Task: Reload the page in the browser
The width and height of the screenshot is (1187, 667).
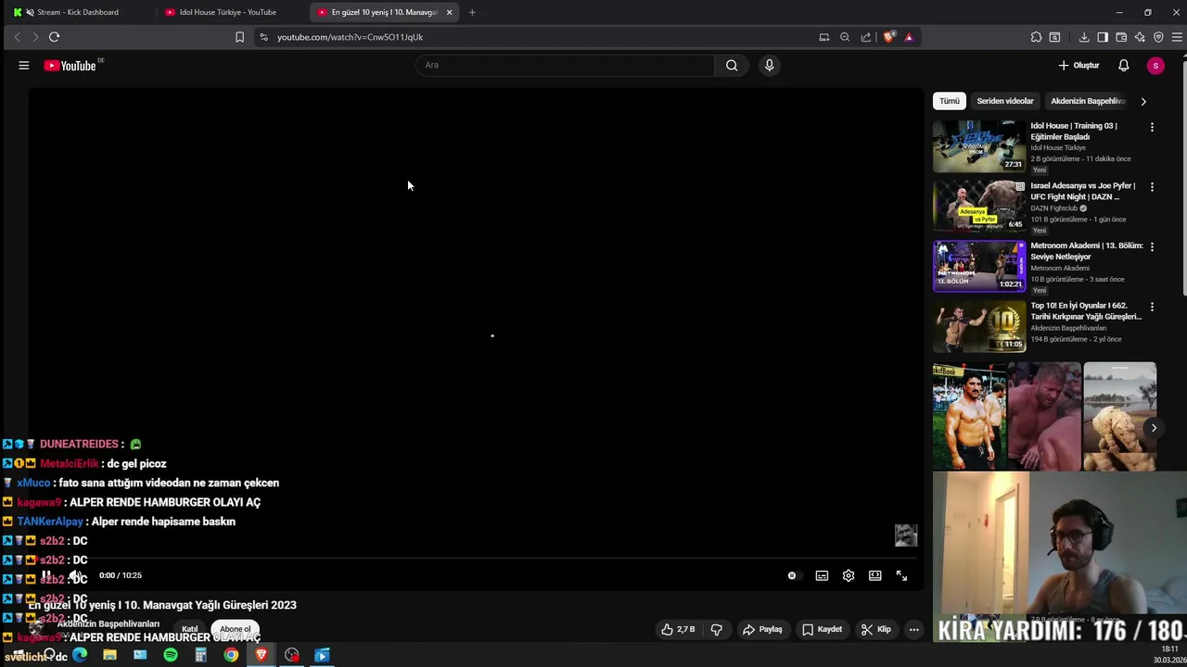Action: pyautogui.click(x=54, y=37)
